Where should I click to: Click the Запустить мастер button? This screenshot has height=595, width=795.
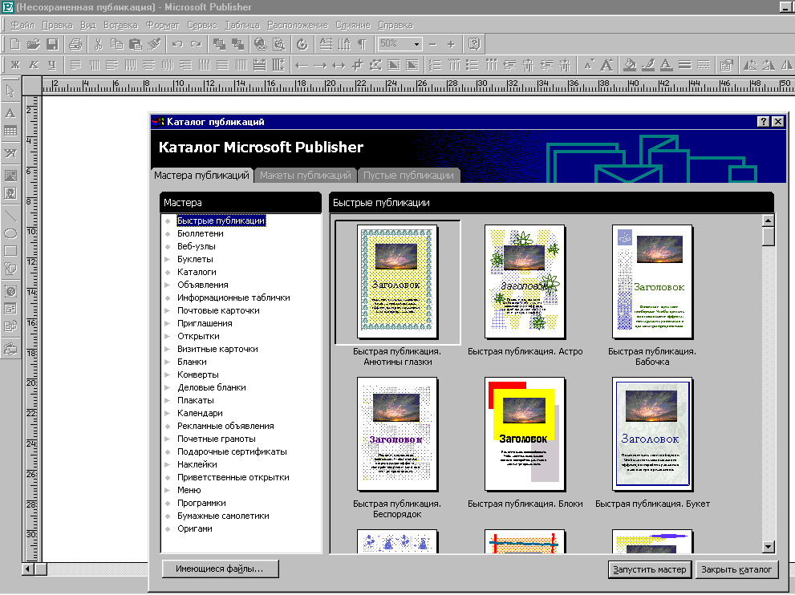[x=650, y=569]
